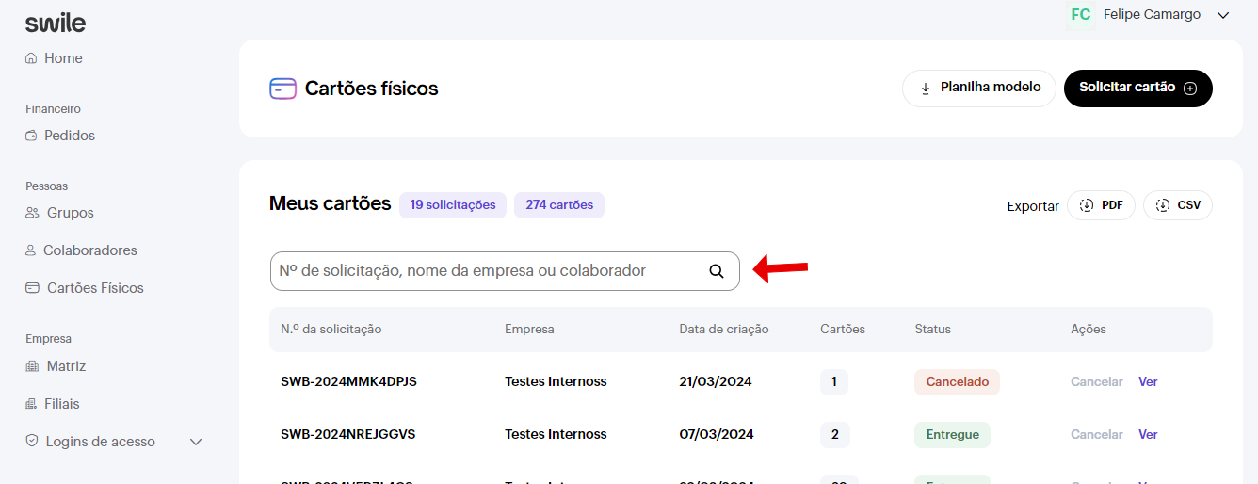Image resolution: width=1258 pixels, height=484 pixels.
Task: Click the Matriz building icon
Action: pyautogui.click(x=31, y=366)
